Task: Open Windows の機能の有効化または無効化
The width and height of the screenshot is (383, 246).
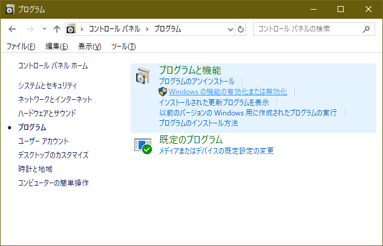Action: [x=228, y=92]
